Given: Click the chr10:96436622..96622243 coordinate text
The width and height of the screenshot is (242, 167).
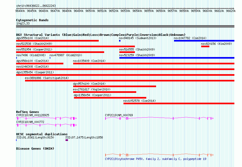Looking at the screenshot, I should (36, 6).
